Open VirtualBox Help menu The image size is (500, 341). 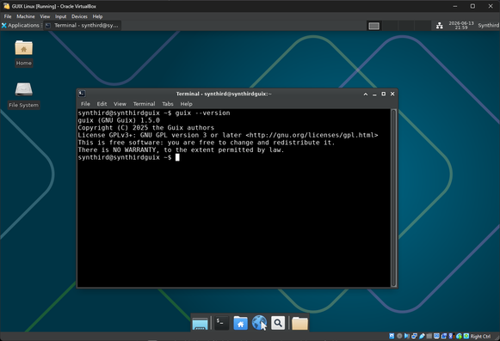point(97,16)
